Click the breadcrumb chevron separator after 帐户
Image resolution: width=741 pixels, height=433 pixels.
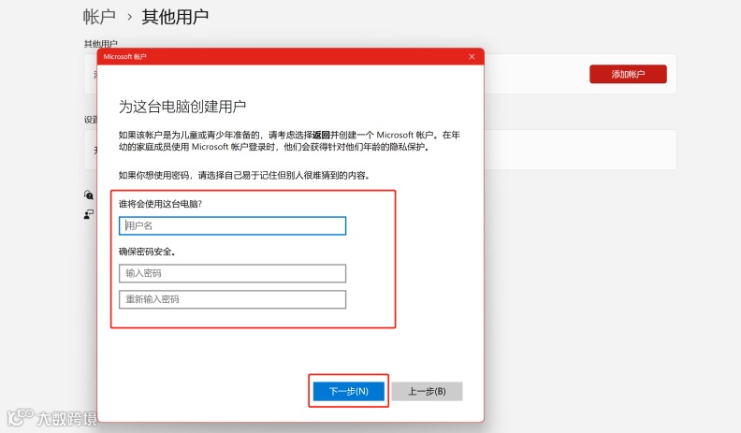(x=129, y=18)
